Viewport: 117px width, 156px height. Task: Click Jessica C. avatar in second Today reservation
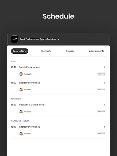tap(21, 90)
